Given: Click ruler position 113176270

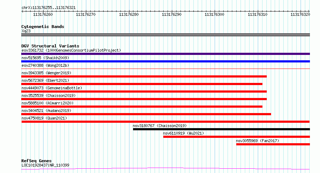Looking at the screenshot, I should tap(86, 14).
